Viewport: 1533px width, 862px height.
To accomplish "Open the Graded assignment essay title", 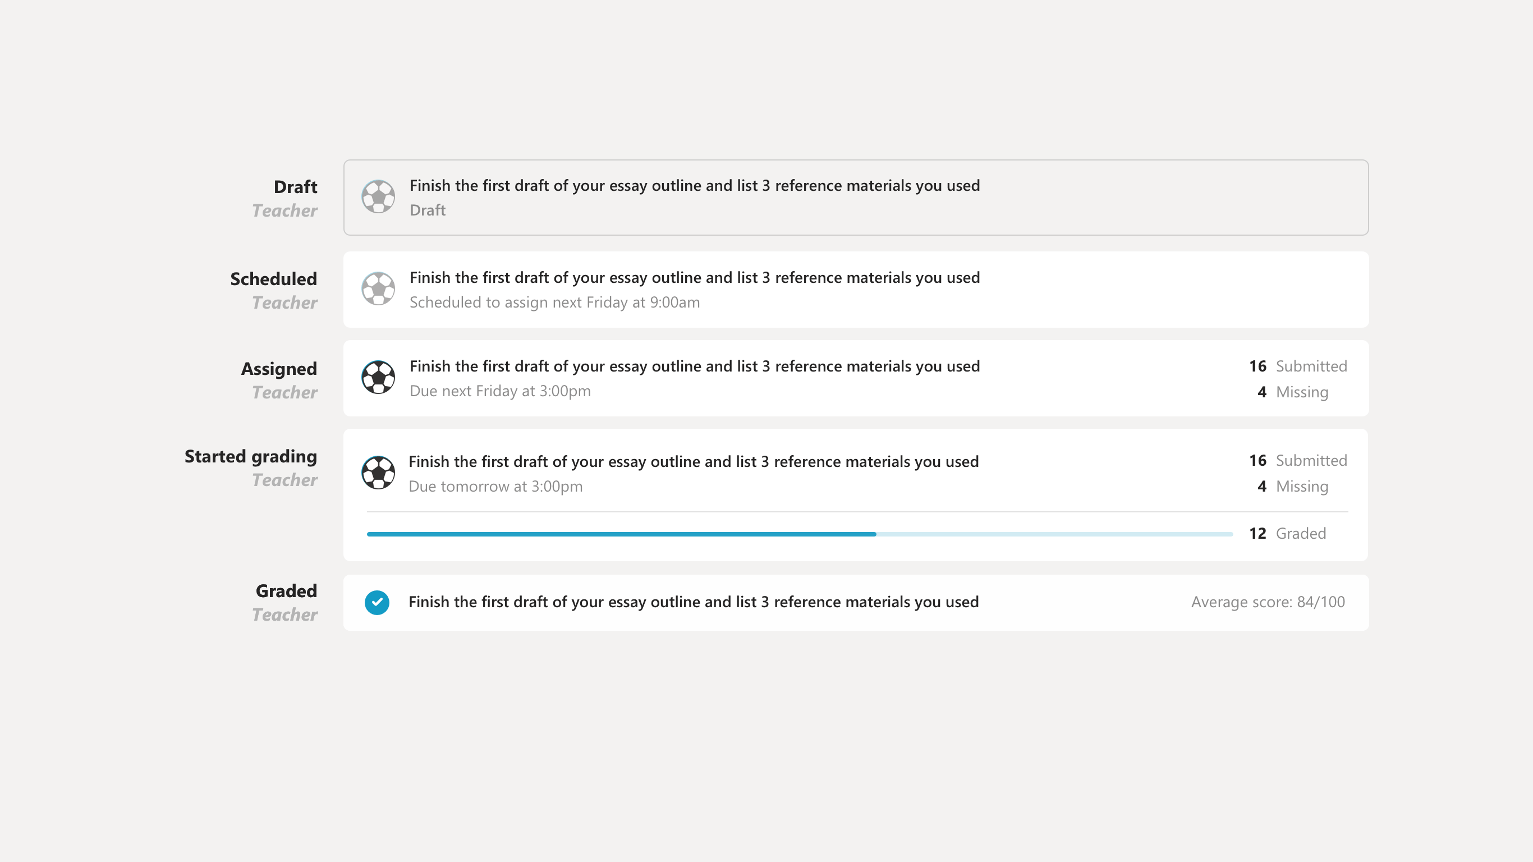I will pyautogui.click(x=692, y=603).
